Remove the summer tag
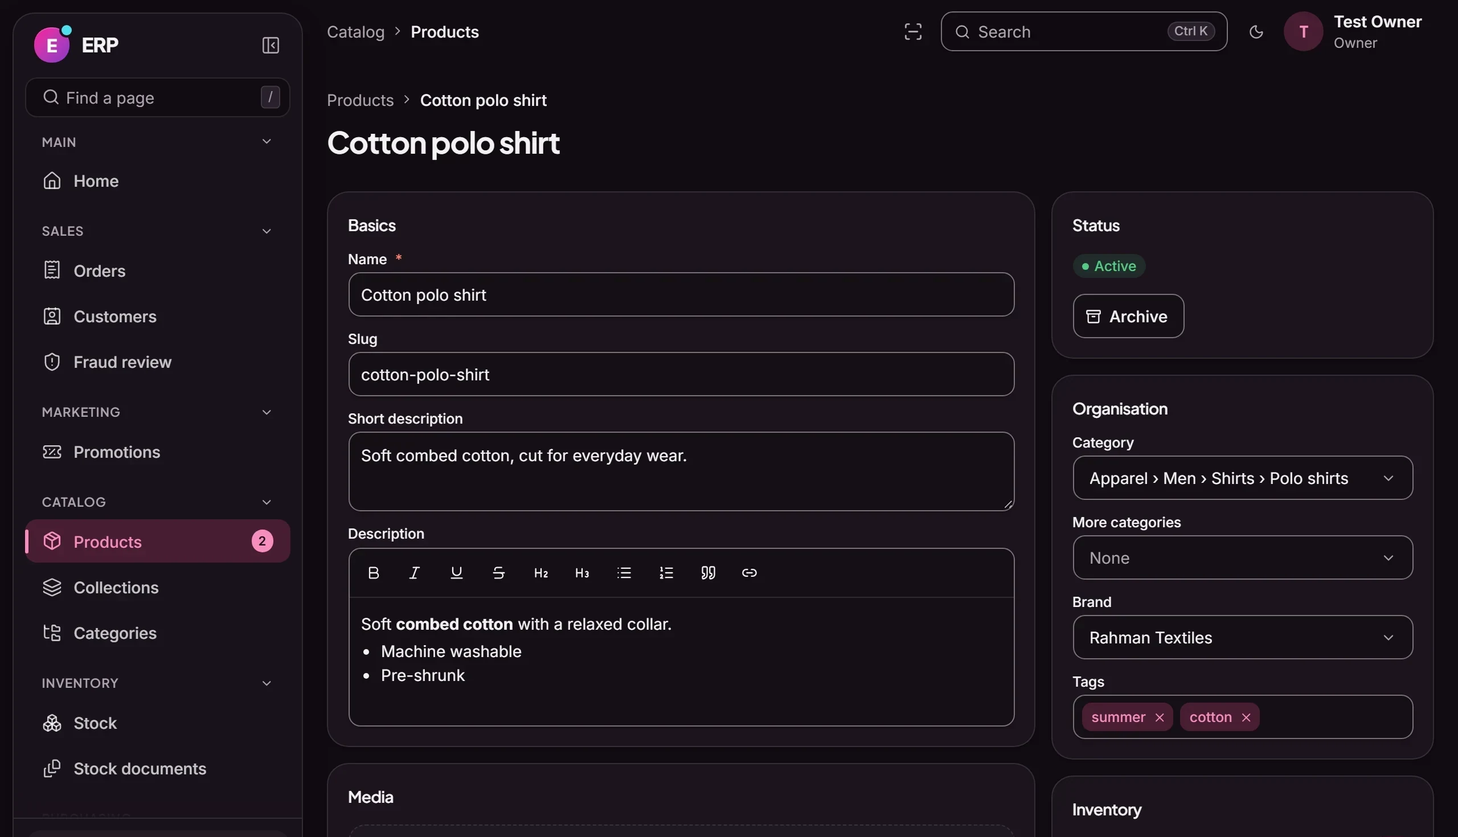 (1160, 717)
